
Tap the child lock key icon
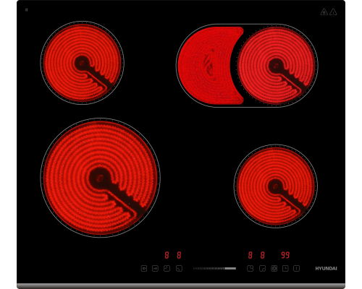click(x=155, y=268)
